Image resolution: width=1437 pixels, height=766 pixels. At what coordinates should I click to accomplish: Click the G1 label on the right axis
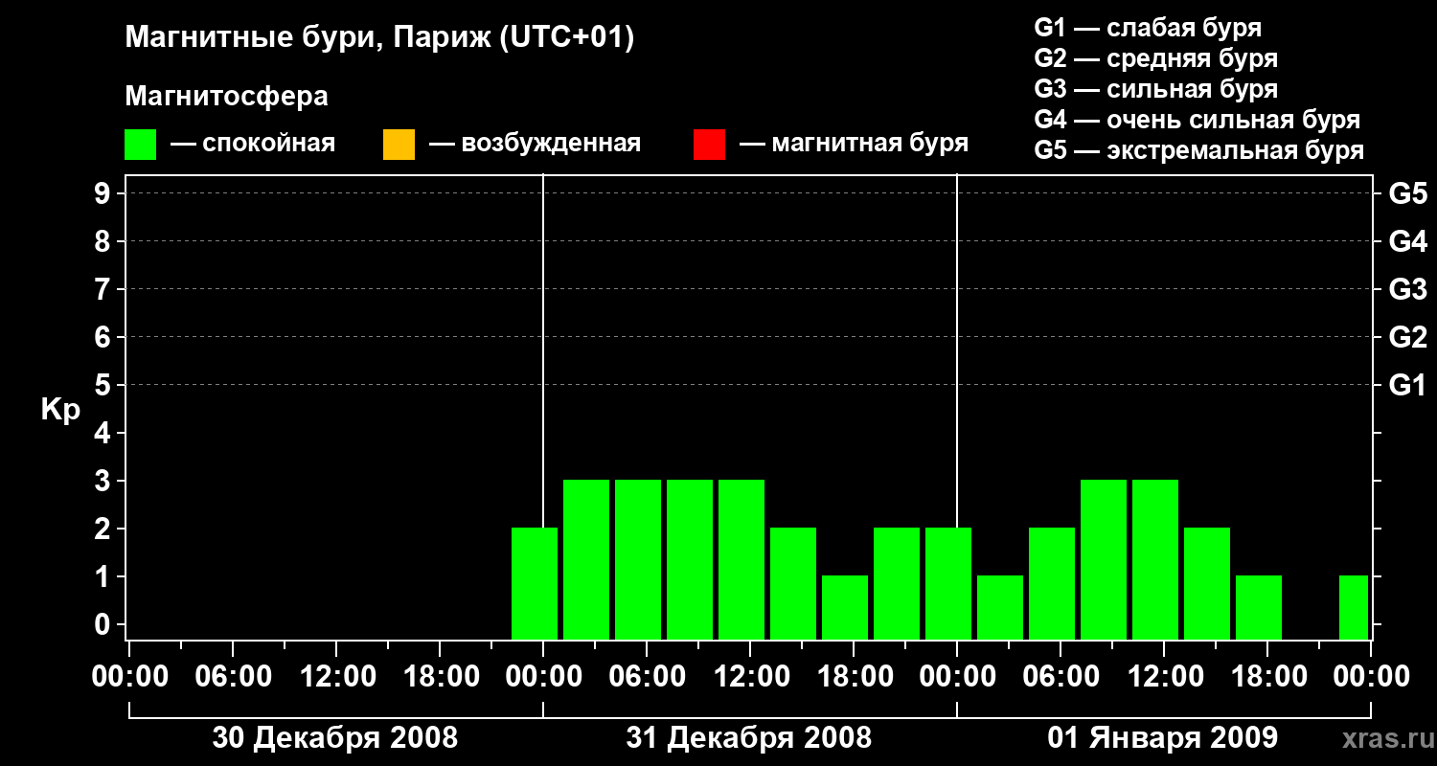(x=1407, y=385)
